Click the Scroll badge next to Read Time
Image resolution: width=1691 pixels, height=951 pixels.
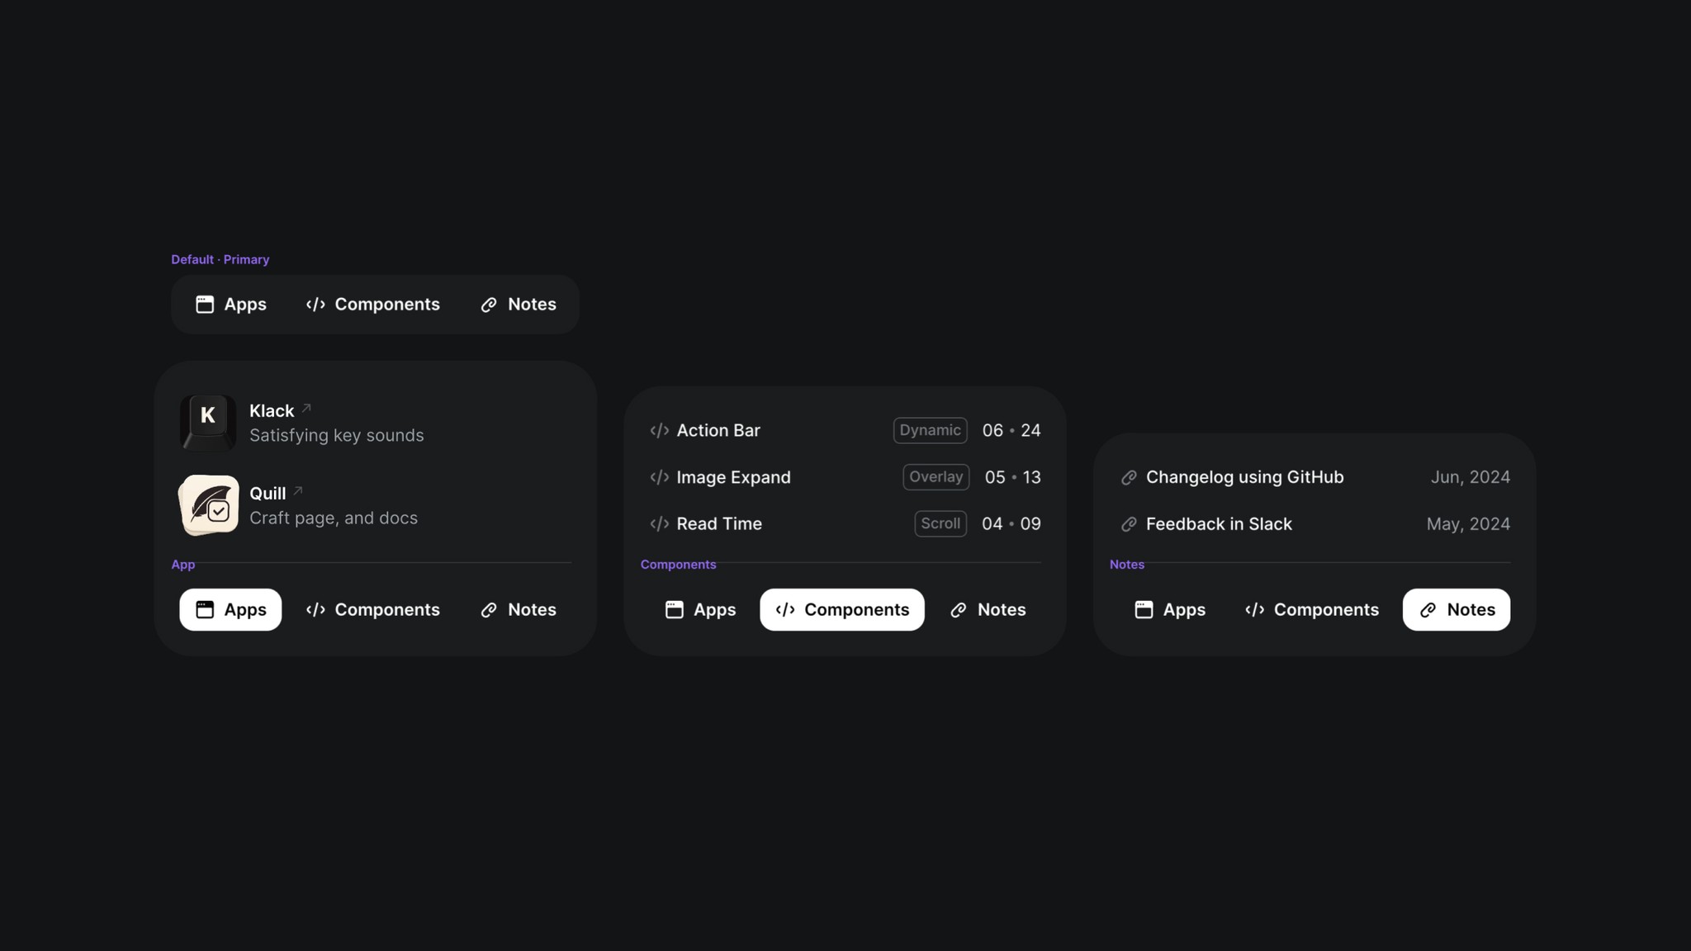point(940,523)
